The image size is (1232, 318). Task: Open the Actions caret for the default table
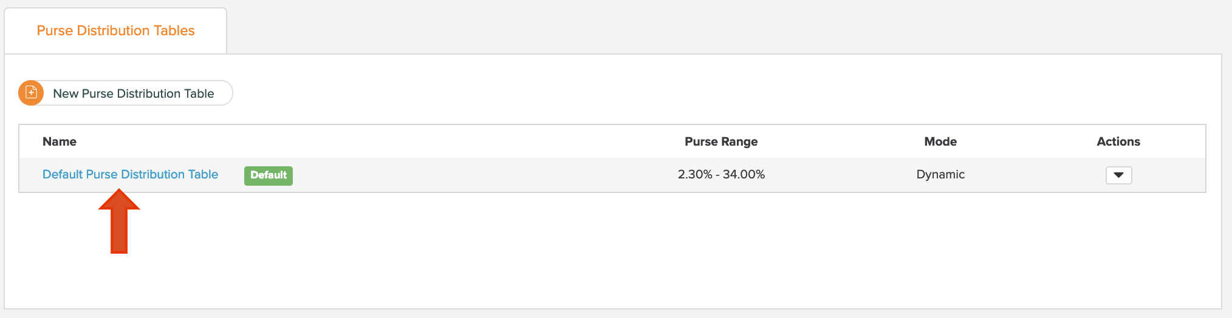pyautogui.click(x=1118, y=175)
